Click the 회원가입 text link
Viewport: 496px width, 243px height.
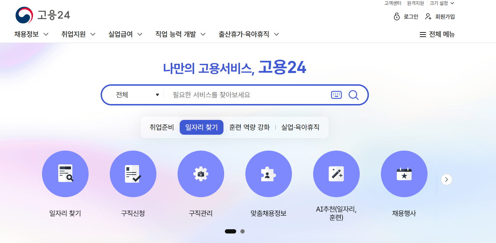[x=445, y=17]
